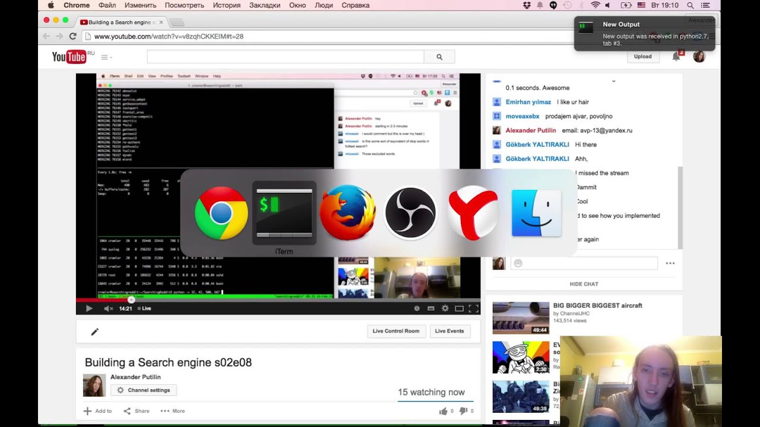Open a new Chrome tab
The image size is (760, 427).
click(x=176, y=23)
